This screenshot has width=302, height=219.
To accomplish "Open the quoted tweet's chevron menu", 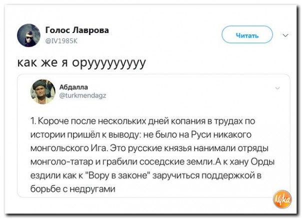I will 277,87.
